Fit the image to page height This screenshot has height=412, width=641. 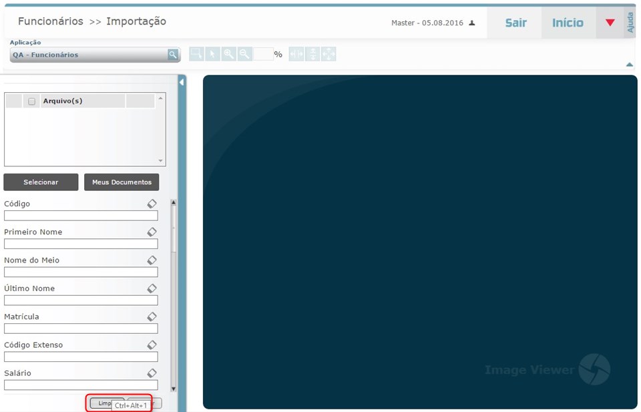(311, 53)
